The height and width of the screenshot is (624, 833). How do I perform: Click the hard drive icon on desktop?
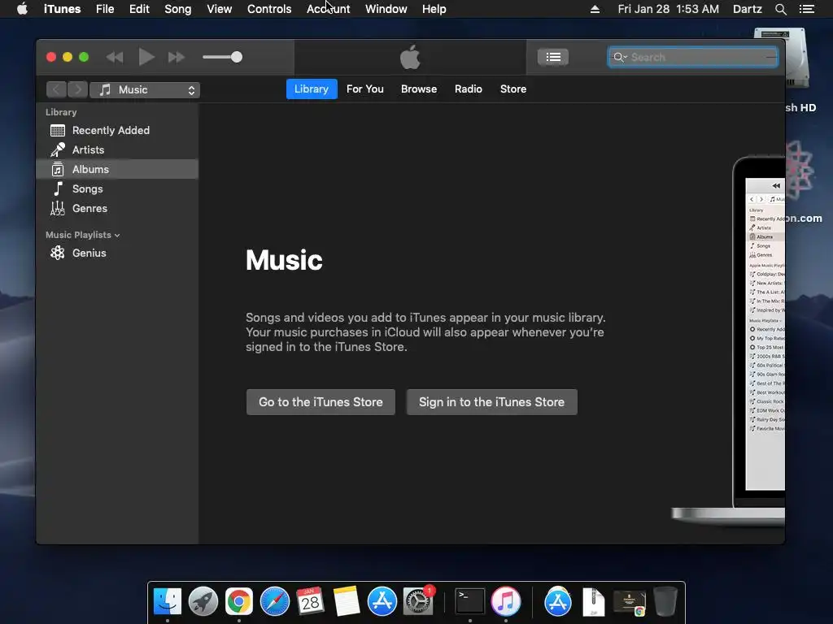(796, 58)
